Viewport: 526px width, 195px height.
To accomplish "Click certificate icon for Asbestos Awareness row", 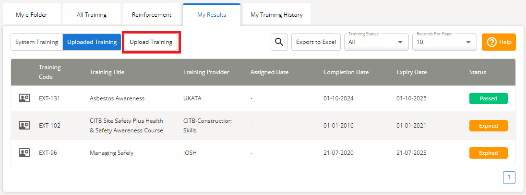I will (x=24, y=98).
